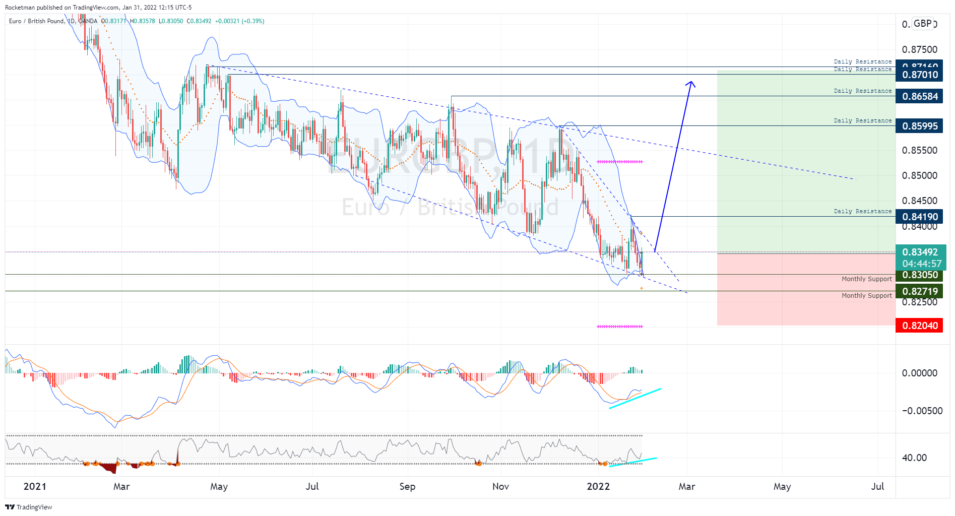Viewport: 955px width, 516px height.
Task: Click the 2022 label on time axis
Action: pos(598,486)
